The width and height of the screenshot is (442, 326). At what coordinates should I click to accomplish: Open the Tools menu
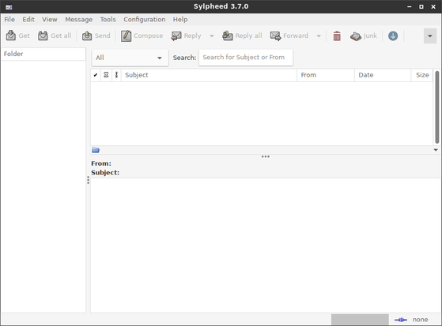coord(108,20)
